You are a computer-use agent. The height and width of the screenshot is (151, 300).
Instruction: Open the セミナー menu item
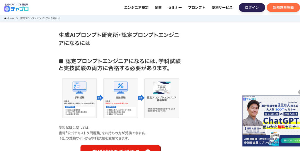pyautogui.click(x=175, y=7)
